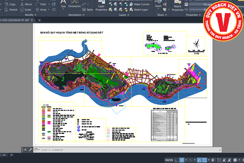Click Make Current layer button
Image resolution: width=244 pixels, height=163 pixels.
pyautogui.click(x=139, y=4)
